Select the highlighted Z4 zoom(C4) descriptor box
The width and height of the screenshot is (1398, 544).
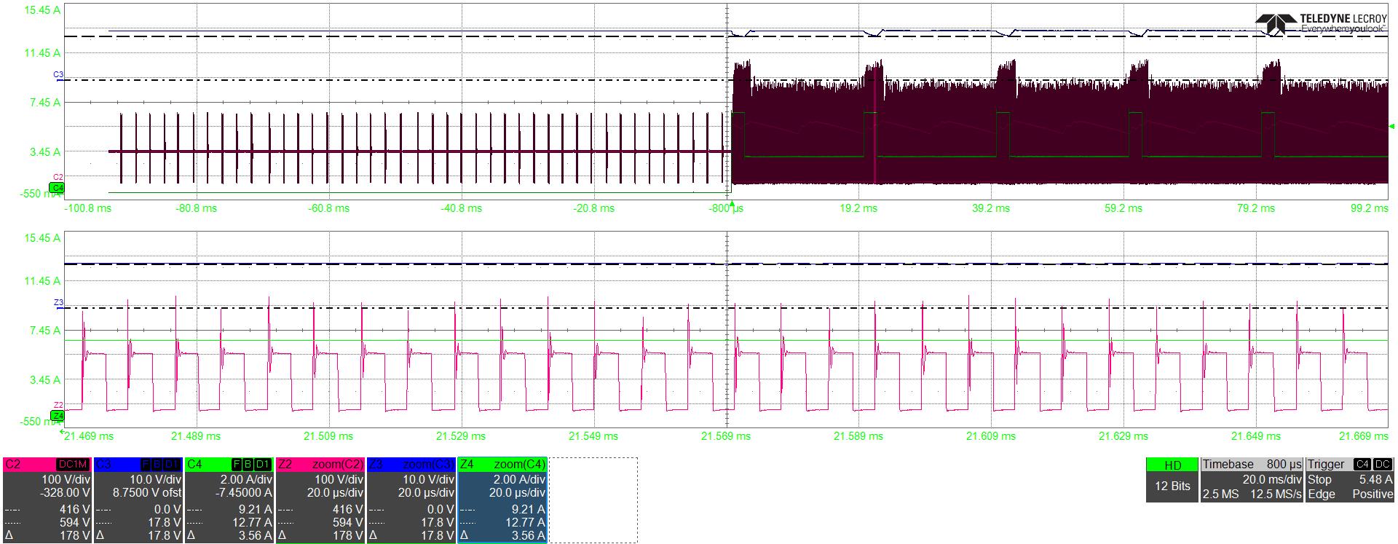(x=502, y=500)
